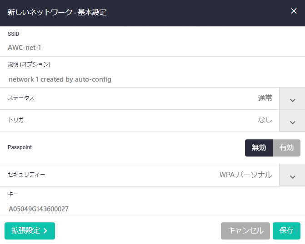Screen dimensions: 305x244
Task: Open the ステータス dropdown arrow
Action: pyautogui.click(x=292, y=99)
